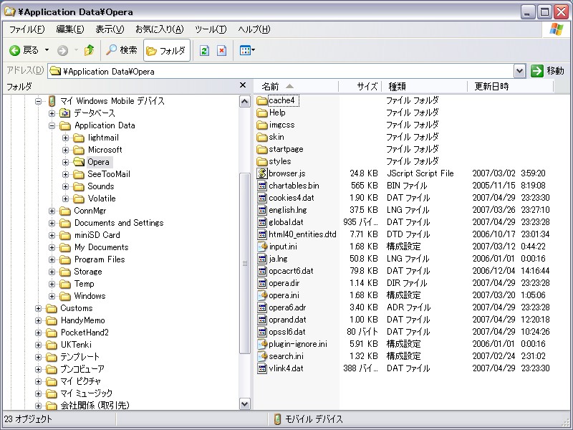Click the global.dat file name

pos(286,222)
